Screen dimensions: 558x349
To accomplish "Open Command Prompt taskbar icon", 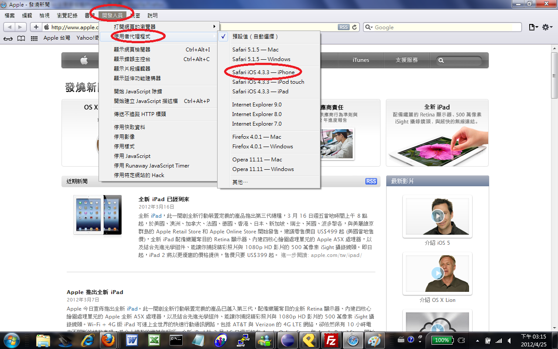I will click(176, 340).
